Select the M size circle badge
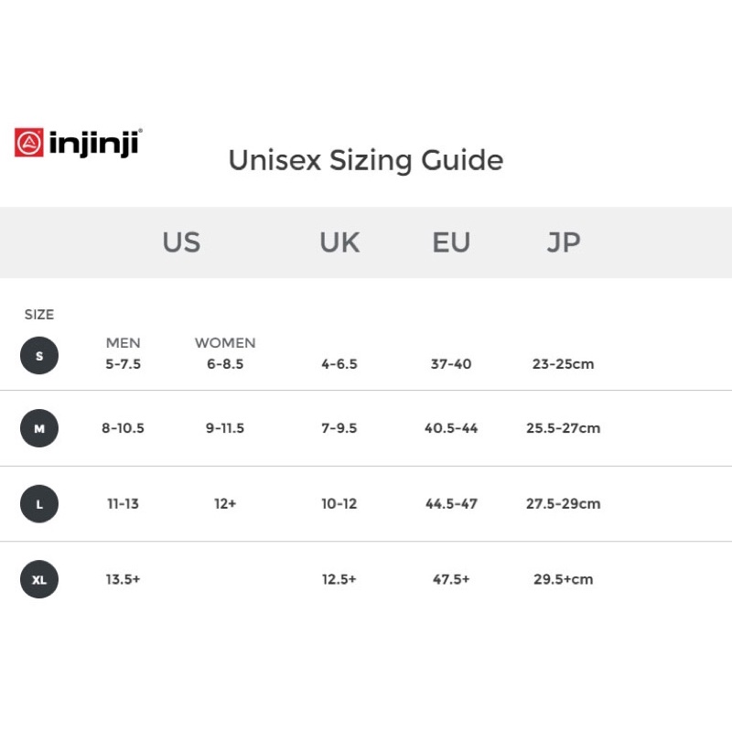732x732 pixels. pyautogui.click(x=39, y=428)
